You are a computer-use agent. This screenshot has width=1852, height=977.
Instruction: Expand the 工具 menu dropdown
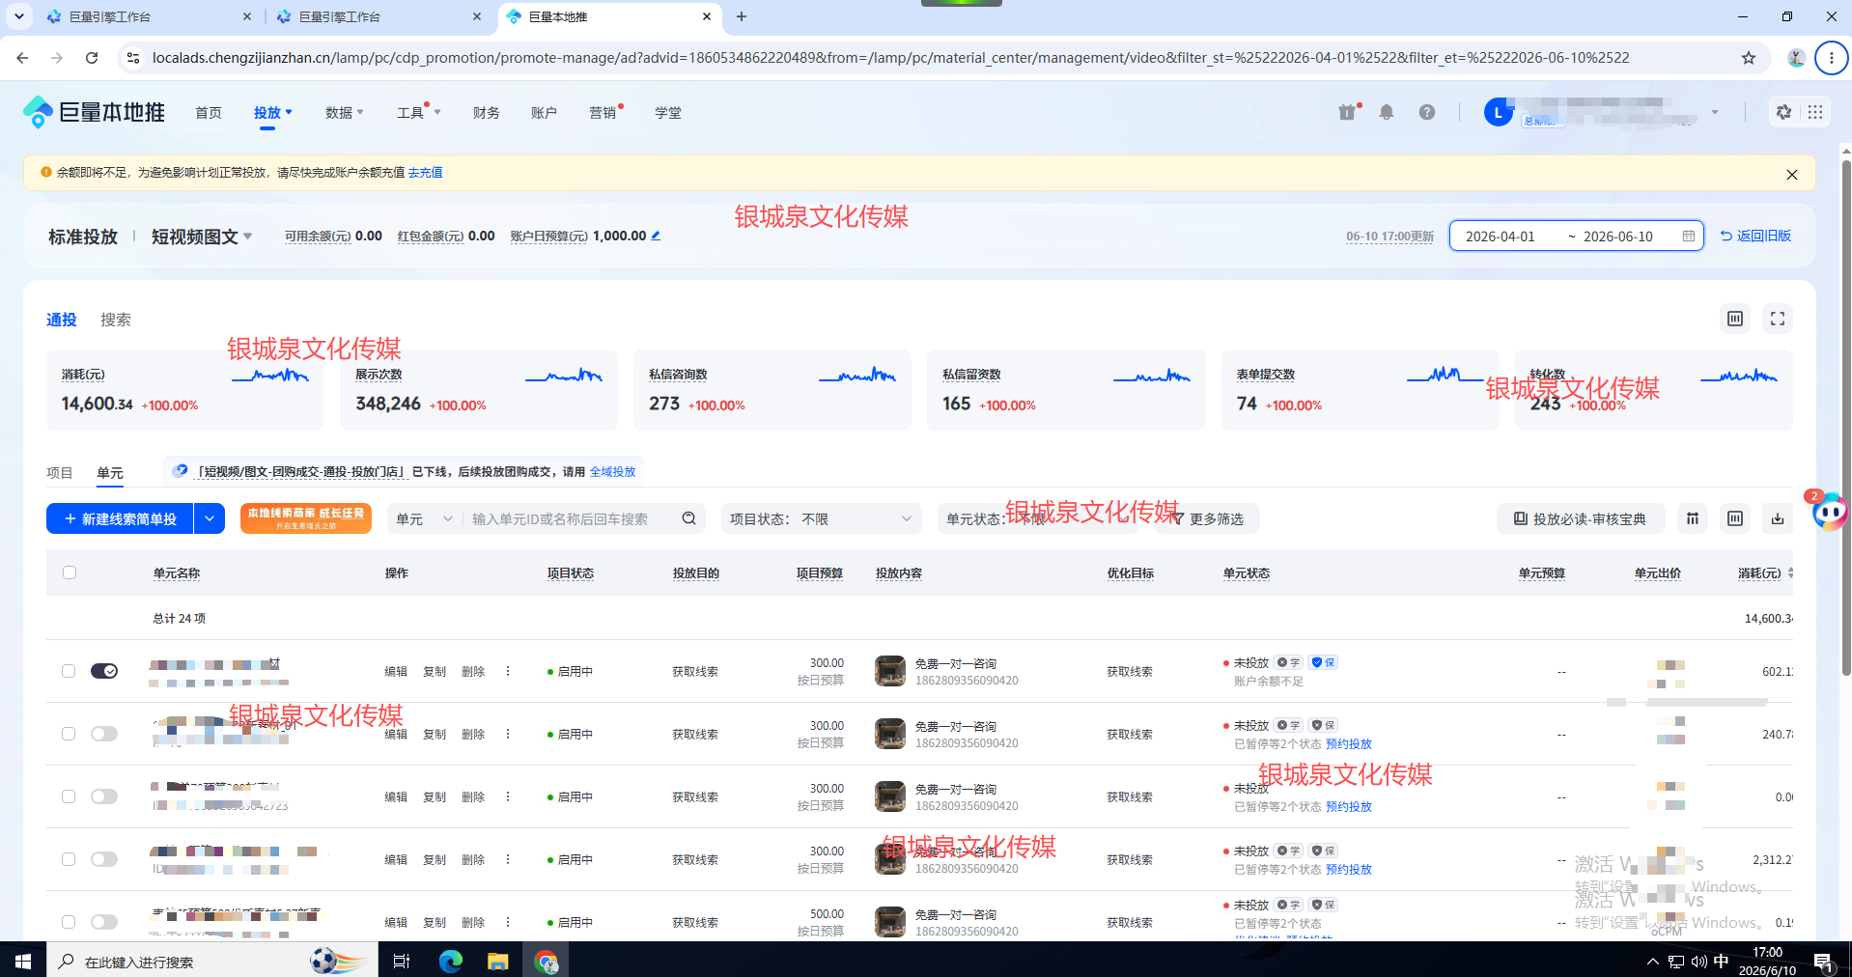point(419,113)
